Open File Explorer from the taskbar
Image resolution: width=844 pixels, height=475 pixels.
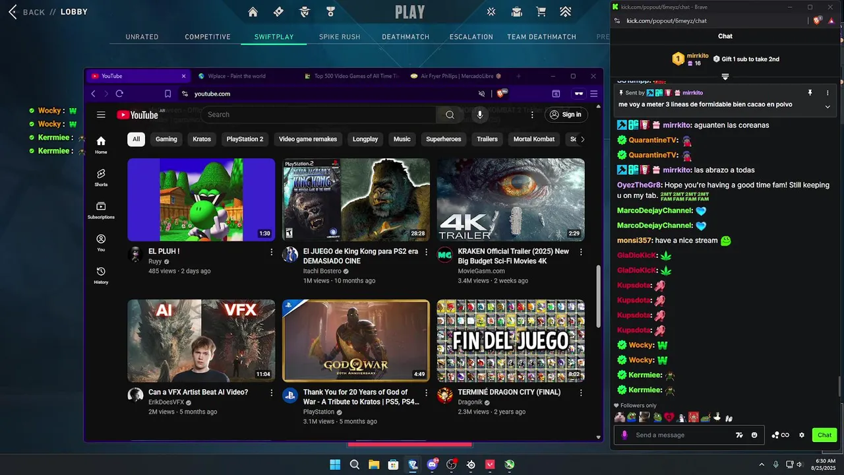click(374, 464)
